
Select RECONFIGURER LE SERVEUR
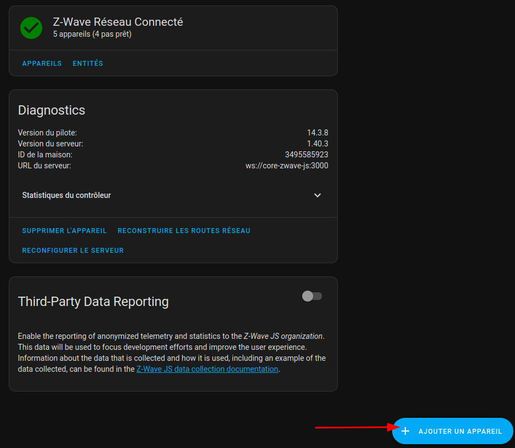pos(73,251)
